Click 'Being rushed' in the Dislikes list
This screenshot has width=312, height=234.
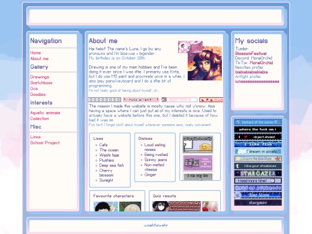[x=156, y=154]
